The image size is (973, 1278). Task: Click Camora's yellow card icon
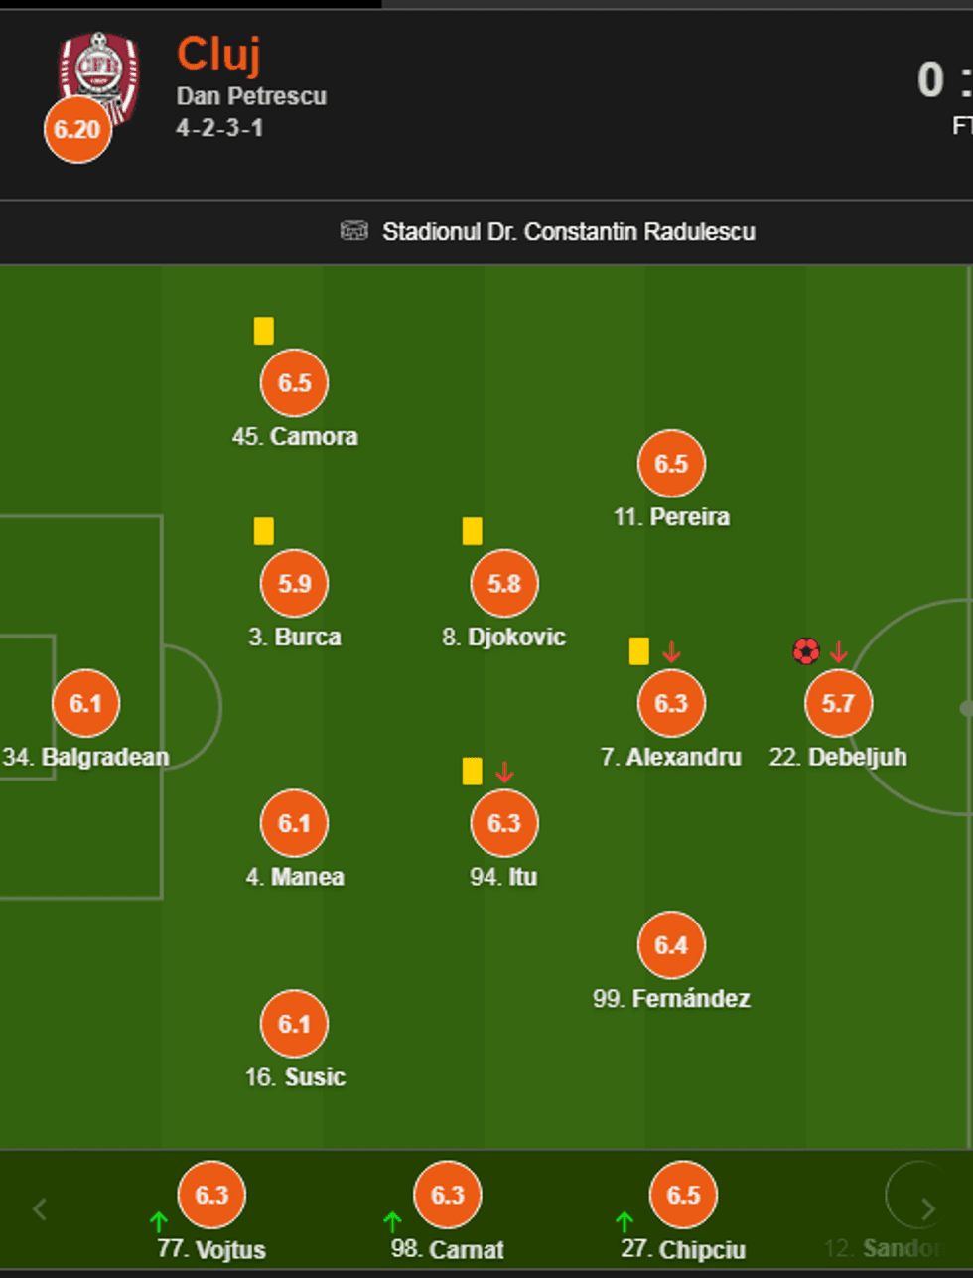263,331
